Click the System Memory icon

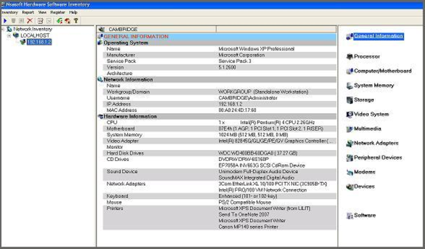[350, 86]
